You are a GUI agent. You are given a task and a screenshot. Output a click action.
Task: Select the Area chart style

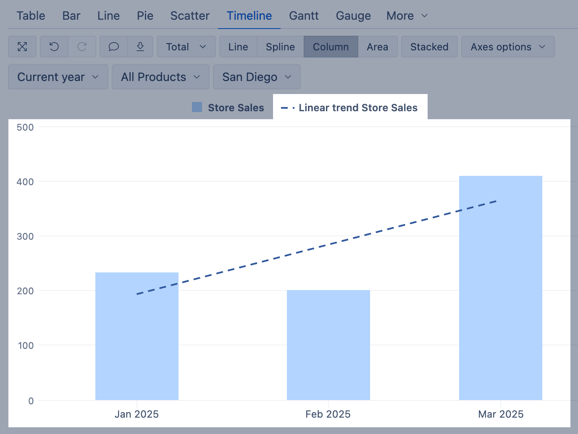click(x=377, y=47)
